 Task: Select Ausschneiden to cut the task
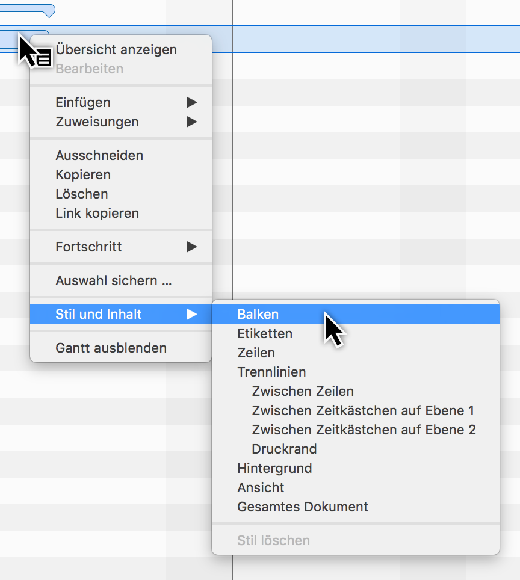coord(99,155)
